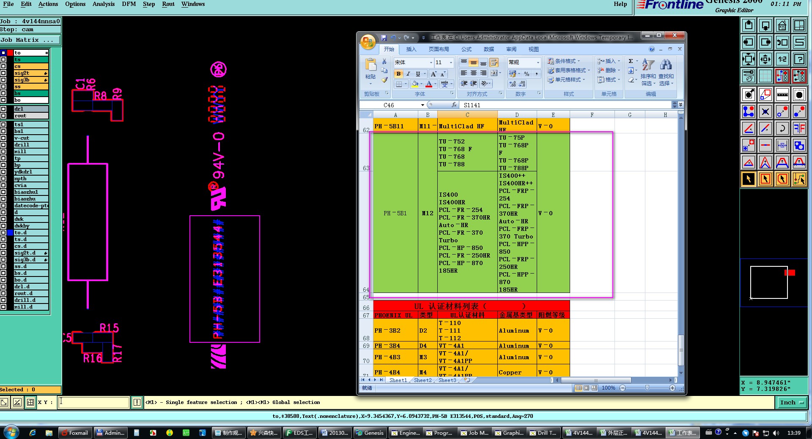Select the rectangle area selection arrow tool
The height and width of the screenshot is (439, 812).
[765, 179]
